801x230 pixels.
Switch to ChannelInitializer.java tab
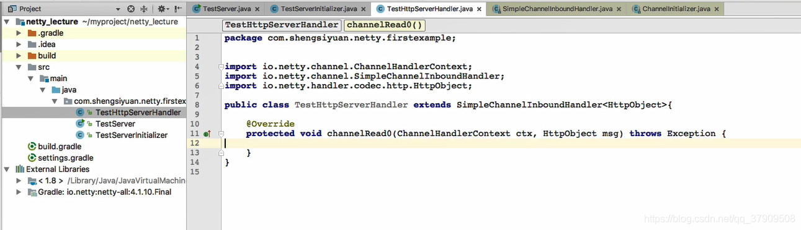tap(676, 9)
